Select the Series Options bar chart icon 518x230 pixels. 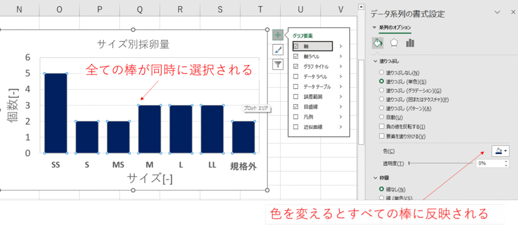tap(410, 43)
